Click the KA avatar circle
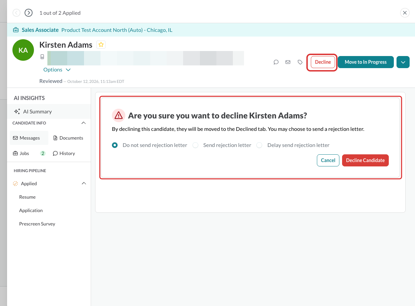Screen dimensions: 415x306 23,50
